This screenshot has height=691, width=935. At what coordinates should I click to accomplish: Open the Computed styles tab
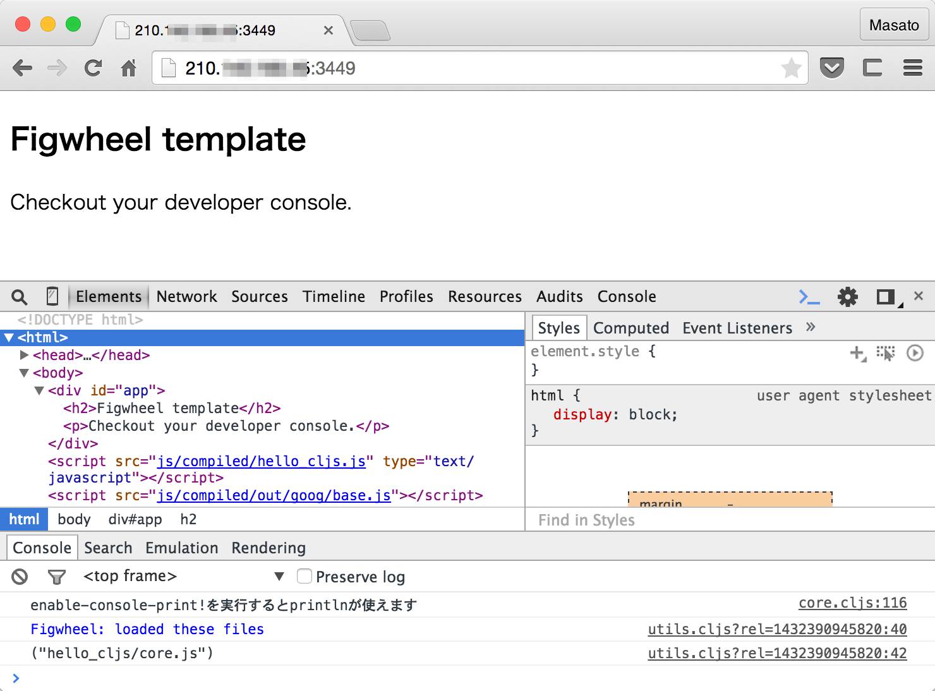click(631, 327)
